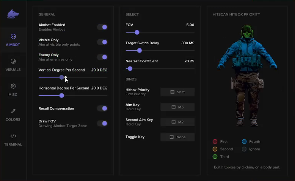Screen dimensions: 295x181
Task: Click 'Drawing Aimbot Target Zone' description
Action: [63, 126]
